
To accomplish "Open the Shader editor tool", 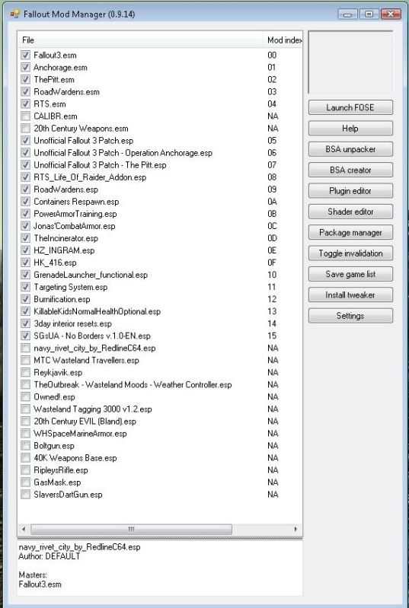I will coord(350,212).
